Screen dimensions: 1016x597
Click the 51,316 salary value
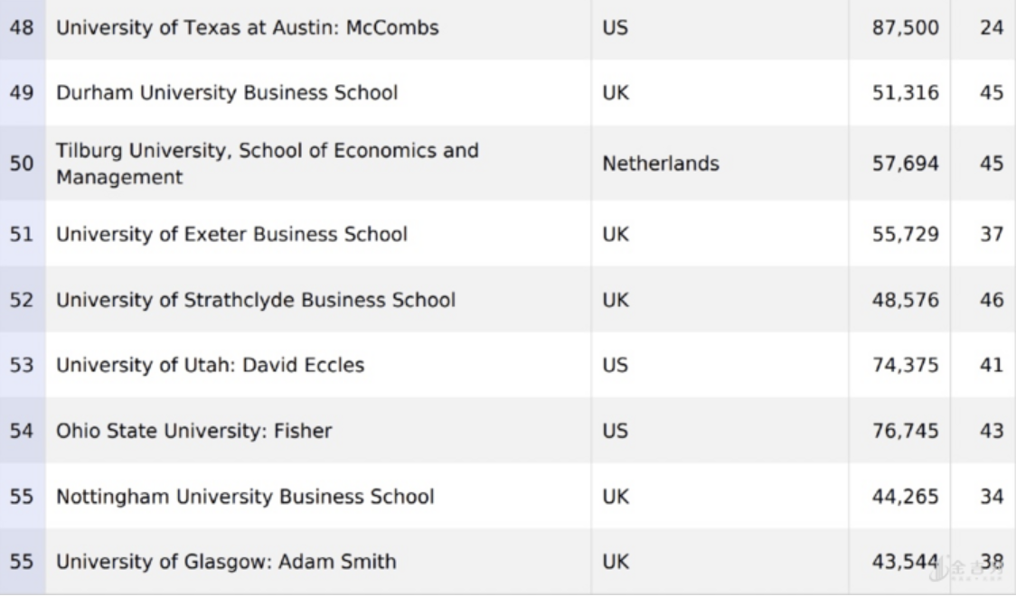click(906, 92)
